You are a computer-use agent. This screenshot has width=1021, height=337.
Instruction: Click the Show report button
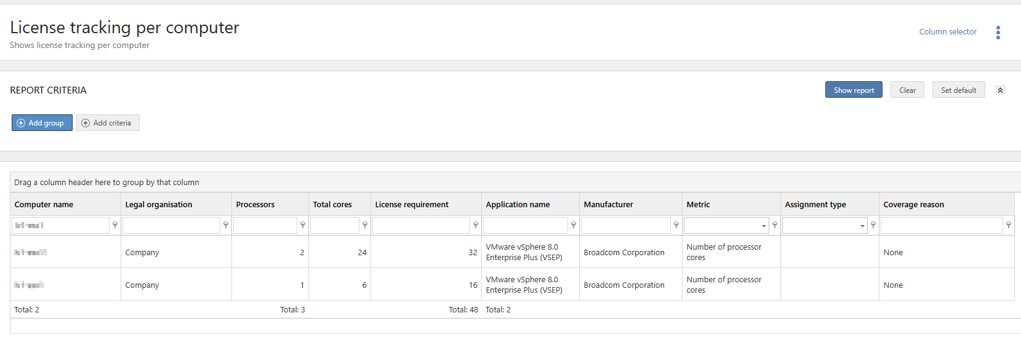(x=854, y=90)
